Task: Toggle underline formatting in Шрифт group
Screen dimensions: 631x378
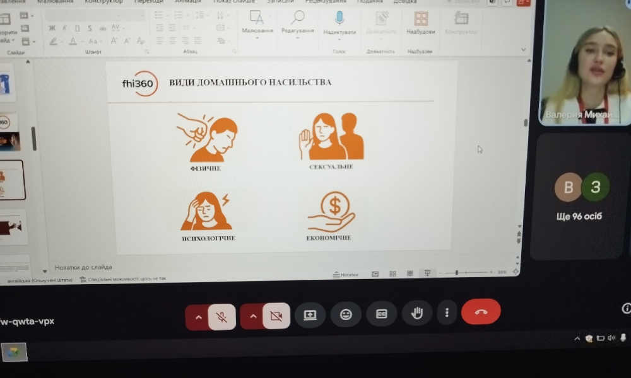Action: tap(77, 28)
